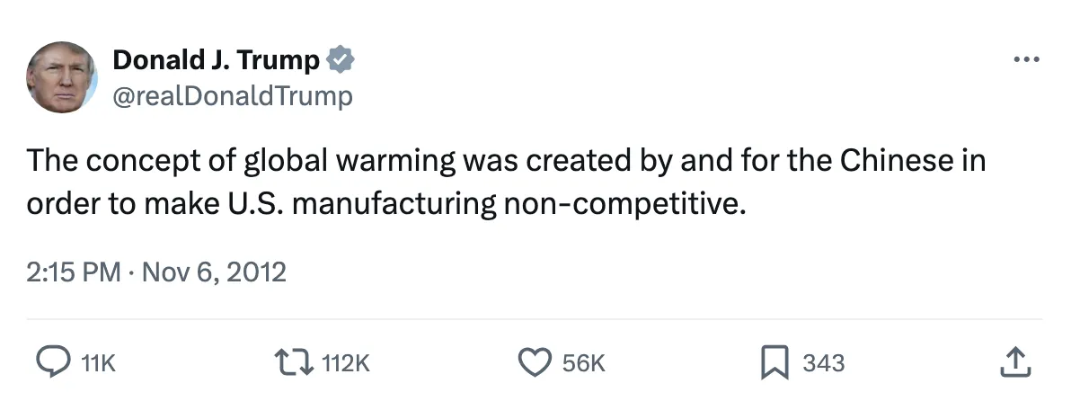Click the word "Chinese" in tweet text
This screenshot has width=1071, height=401.
pos(896,162)
